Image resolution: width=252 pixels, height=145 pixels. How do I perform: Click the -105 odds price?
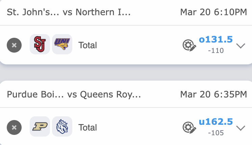tap(216, 133)
